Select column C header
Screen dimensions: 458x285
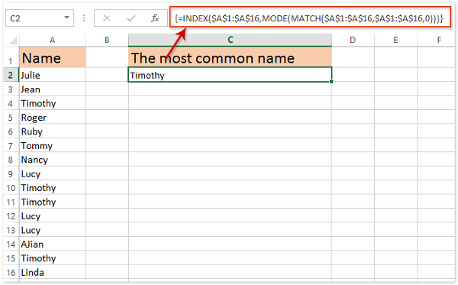pyautogui.click(x=231, y=40)
